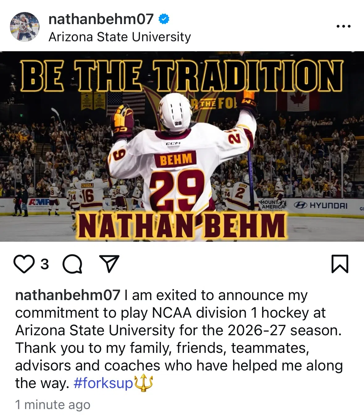Image resolution: width=364 pixels, height=418 pixels.
Task: Click the blue verified badge
Action: point(164,19)
